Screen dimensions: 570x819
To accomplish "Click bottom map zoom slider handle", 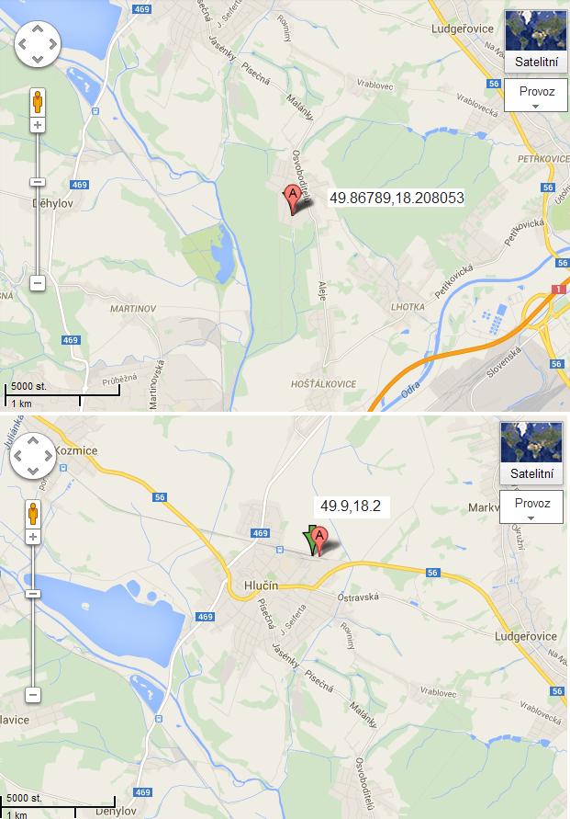I will 33,594.
